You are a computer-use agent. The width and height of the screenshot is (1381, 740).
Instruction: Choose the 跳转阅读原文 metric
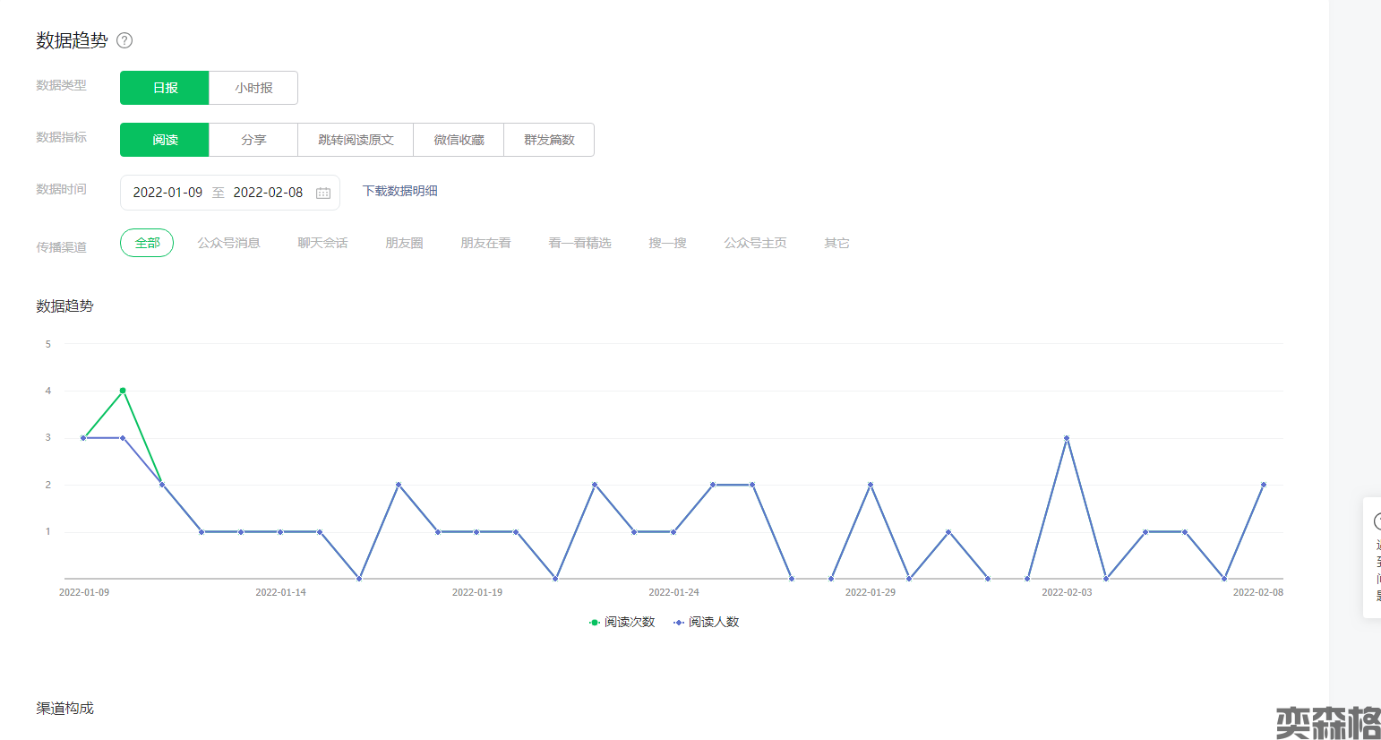pos(356,140)
